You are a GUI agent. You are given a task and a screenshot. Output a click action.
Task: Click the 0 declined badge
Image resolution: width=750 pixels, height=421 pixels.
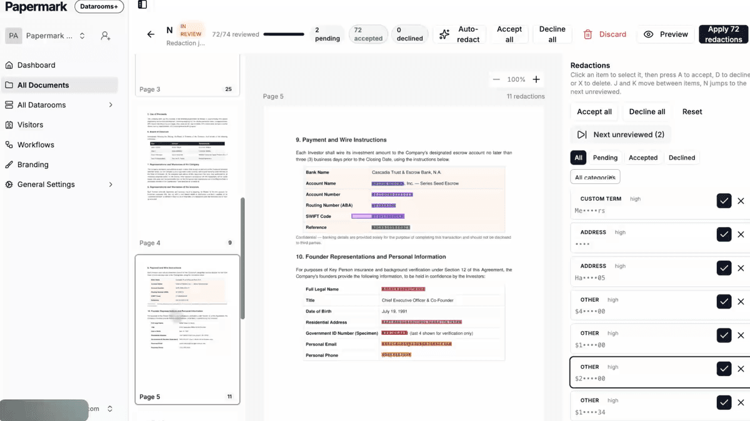coord(409,34)
